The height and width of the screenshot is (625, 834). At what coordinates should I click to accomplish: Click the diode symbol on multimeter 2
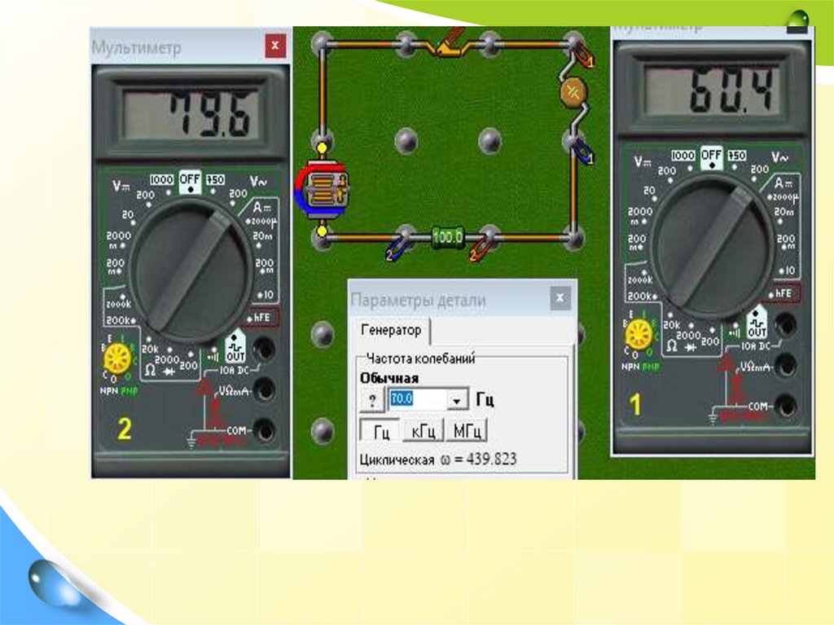(x=169, y=372)
